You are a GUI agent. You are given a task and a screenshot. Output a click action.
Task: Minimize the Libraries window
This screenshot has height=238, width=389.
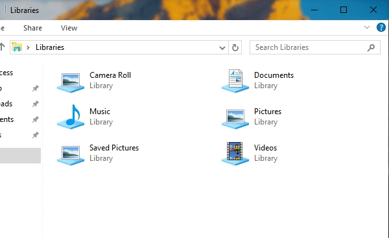tap(314, 10)
